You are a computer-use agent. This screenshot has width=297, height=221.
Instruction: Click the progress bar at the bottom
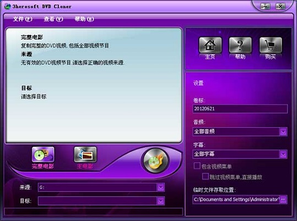point(94,212)
